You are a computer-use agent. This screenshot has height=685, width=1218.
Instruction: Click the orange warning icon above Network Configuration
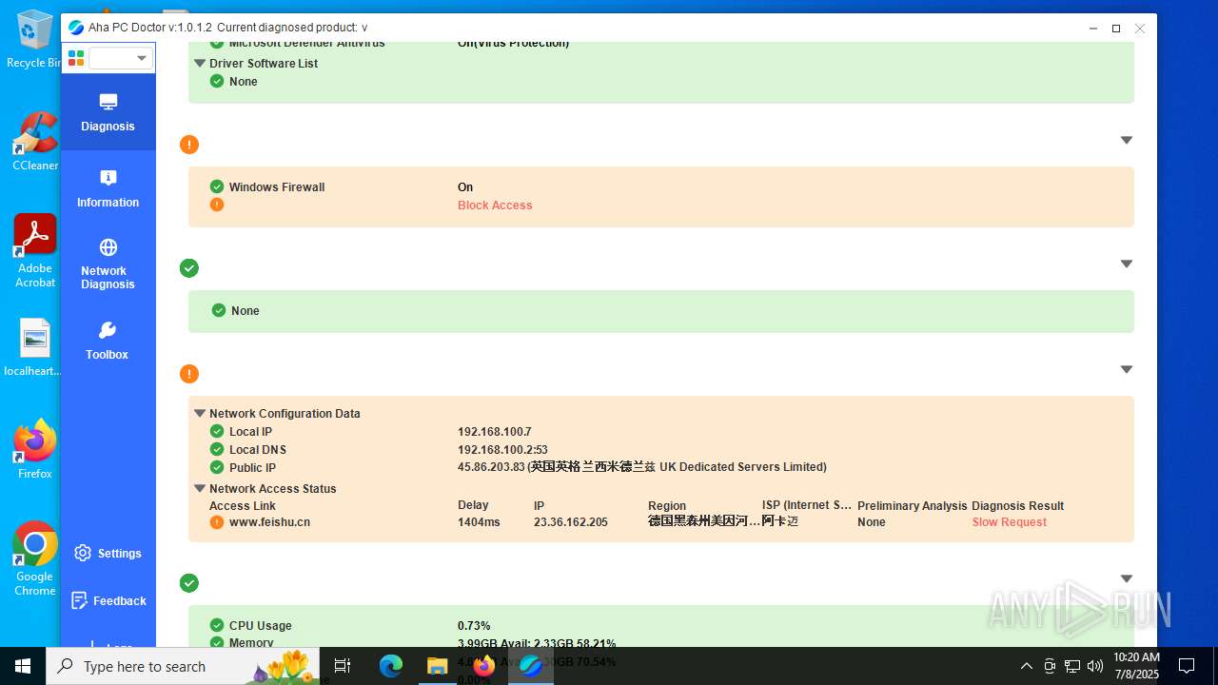(x=189, y=374)
